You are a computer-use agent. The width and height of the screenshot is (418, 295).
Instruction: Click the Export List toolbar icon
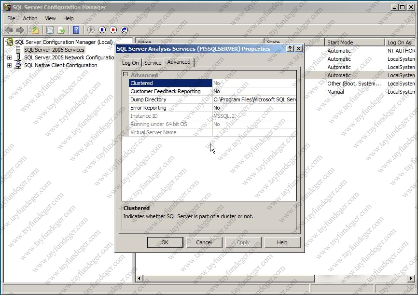click(x=62, y=30)
